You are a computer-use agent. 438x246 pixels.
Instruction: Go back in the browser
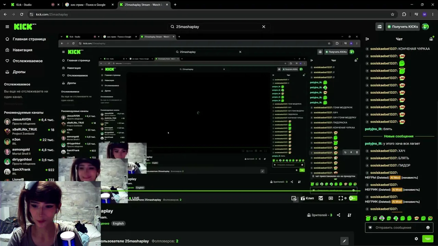tap(5, 14)
